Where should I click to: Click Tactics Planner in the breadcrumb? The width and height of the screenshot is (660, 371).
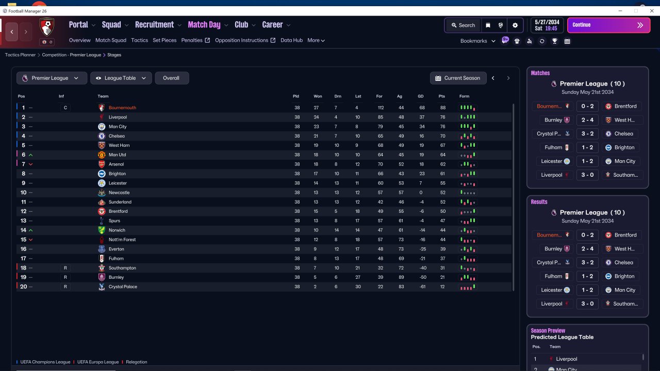(20, 55)
